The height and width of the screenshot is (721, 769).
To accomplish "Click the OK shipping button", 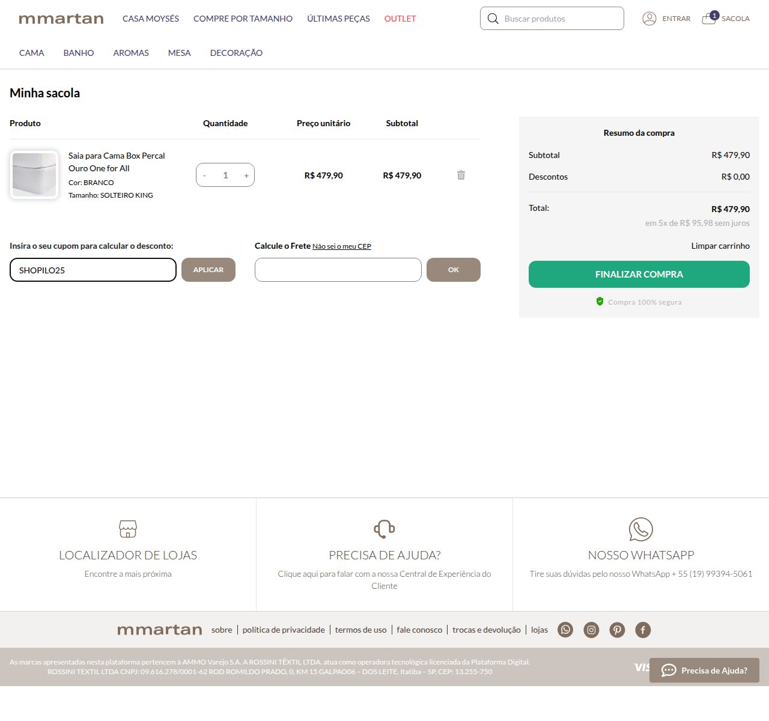I will (x=454, y=270).
